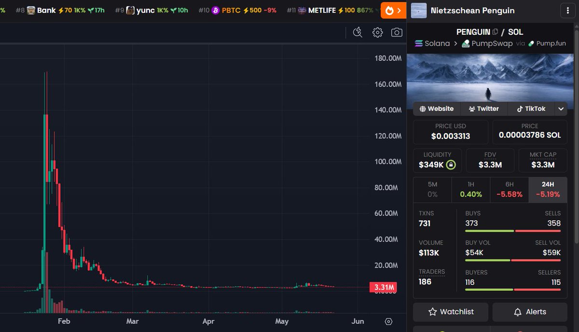Add token to Watchlist

click(x=451, y=312)
